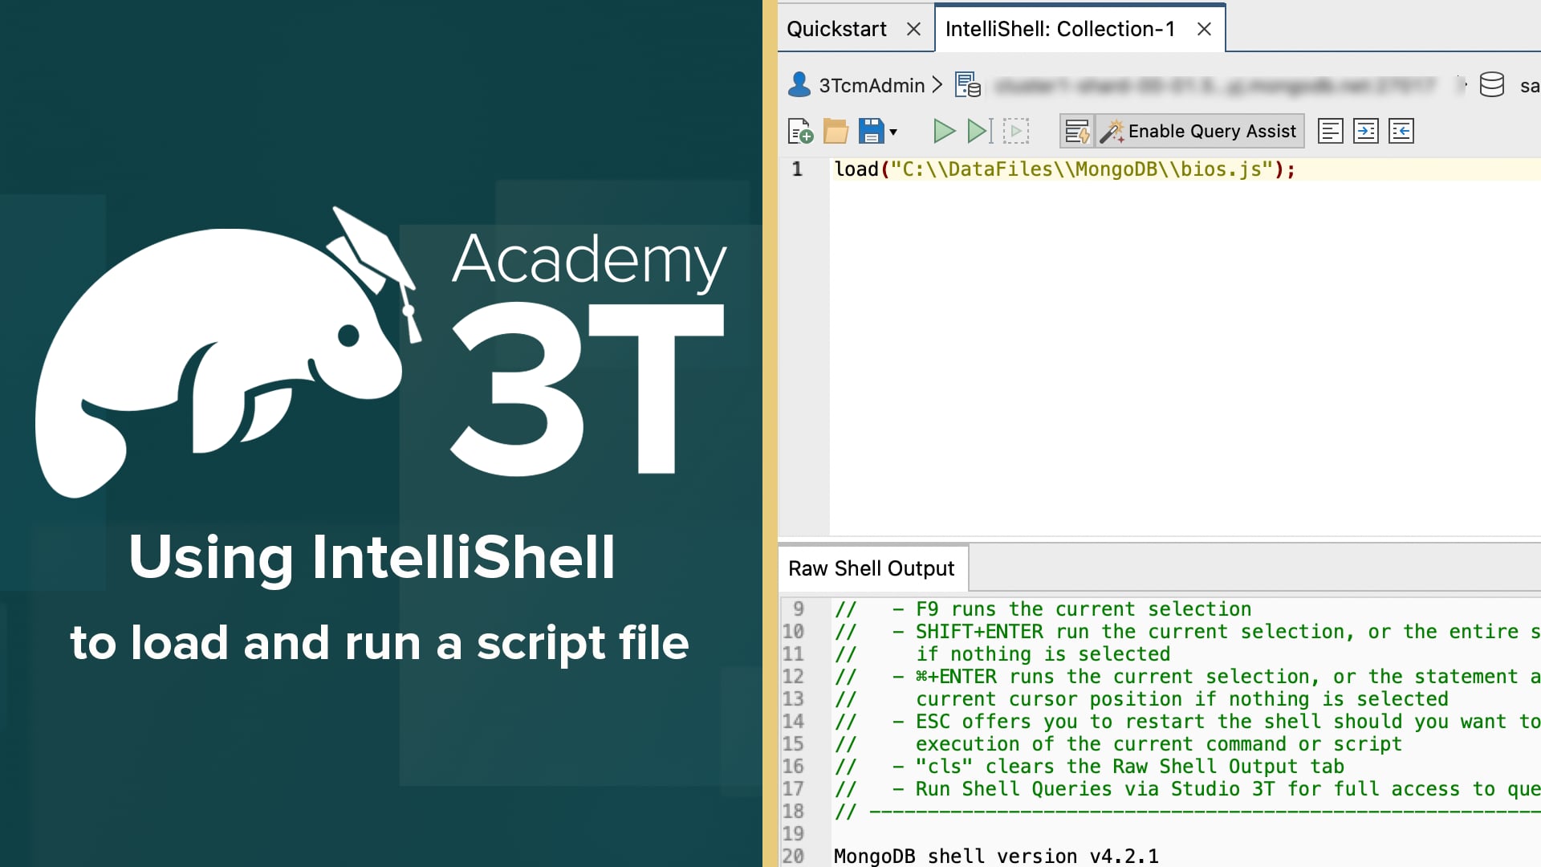1541x867 pixels.
Task: Open the save options dropdown arrow
Action: [x=893, y=132]
